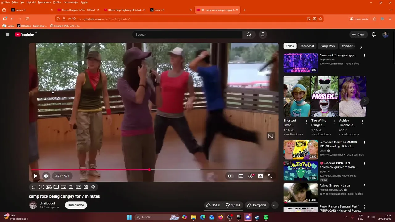This screenshot has width=395, height=222.
Task: Like the video with 151 K
Action: tap(213, 205)
